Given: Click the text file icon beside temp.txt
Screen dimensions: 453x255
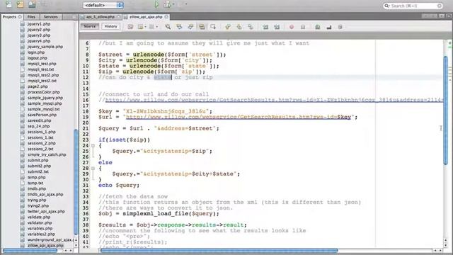Looking at the screenshot, I should (x=23, y=183).
